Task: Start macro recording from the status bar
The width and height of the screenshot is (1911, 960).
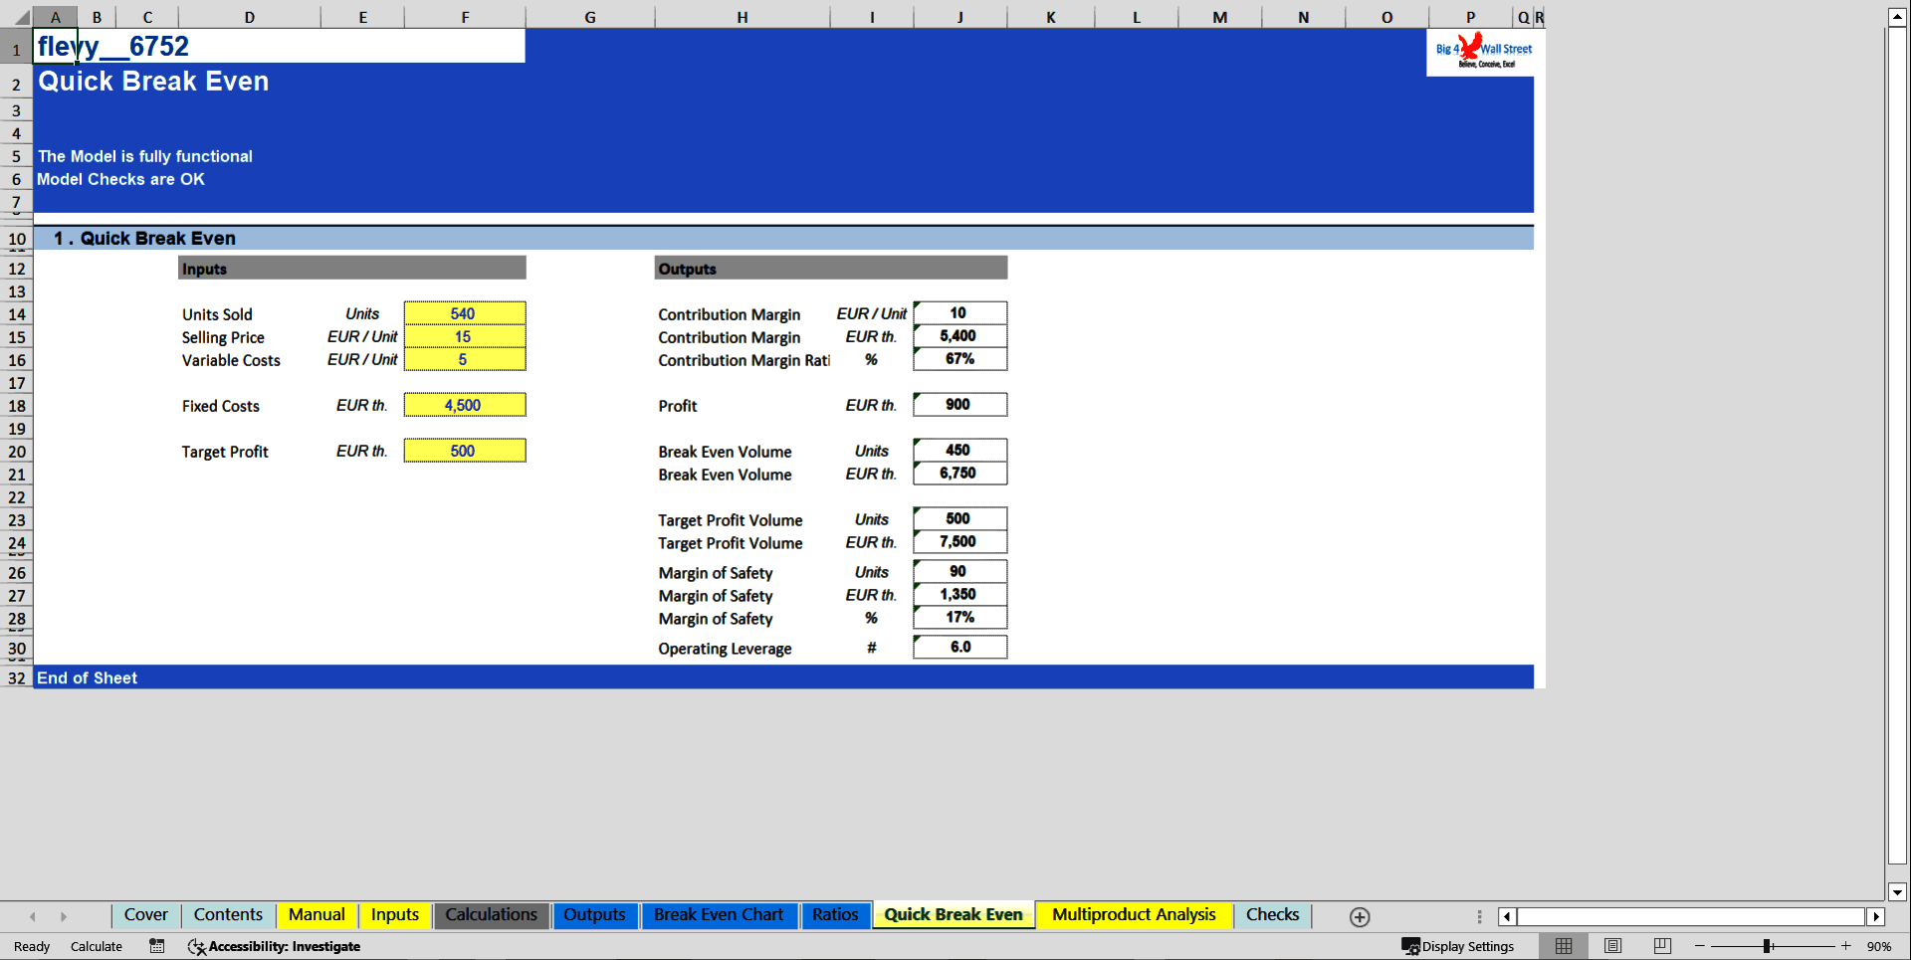Action: [156, 946]
